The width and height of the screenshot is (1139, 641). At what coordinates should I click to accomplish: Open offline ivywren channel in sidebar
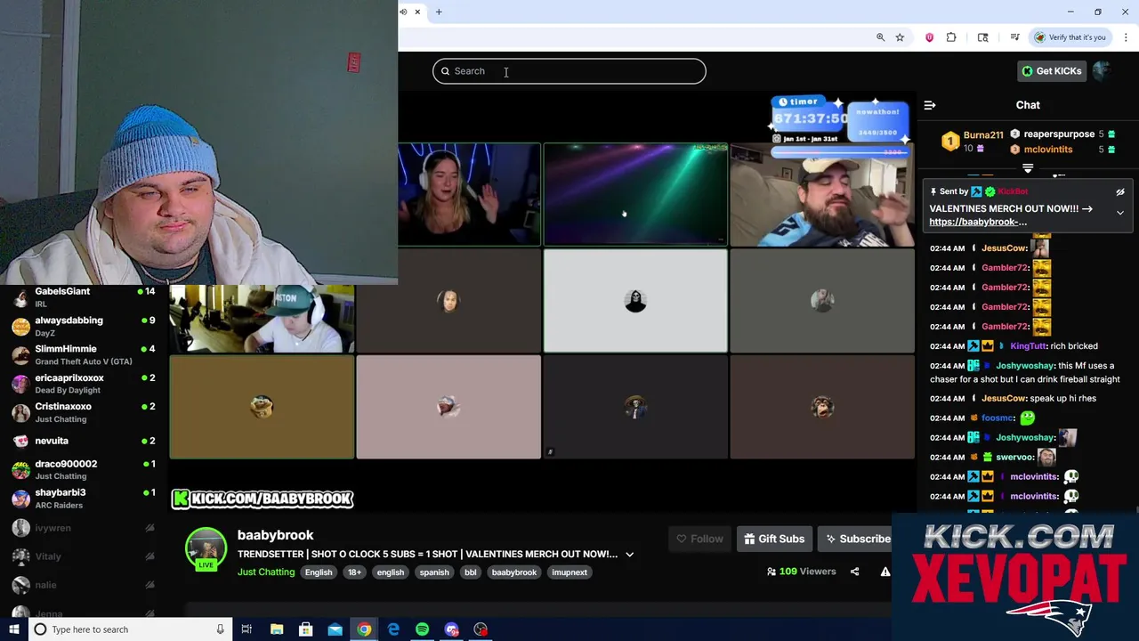coord(85,528)
